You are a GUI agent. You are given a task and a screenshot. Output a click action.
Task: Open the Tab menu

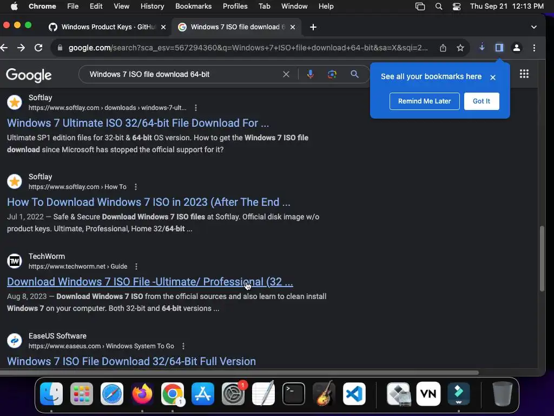click(264, 6)
